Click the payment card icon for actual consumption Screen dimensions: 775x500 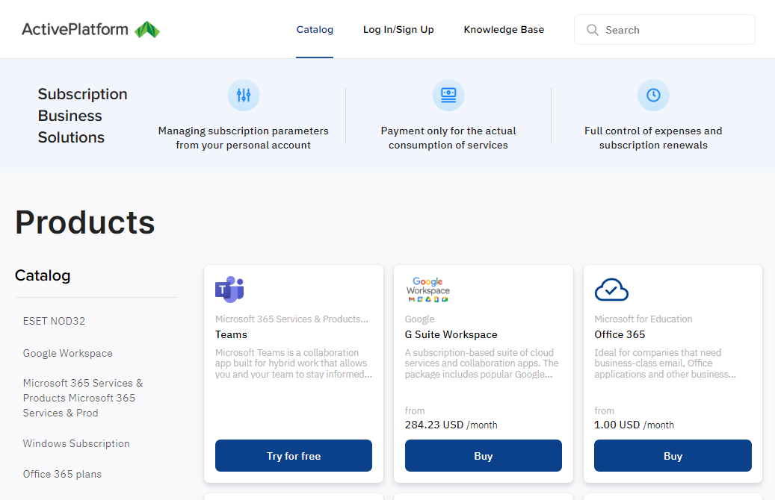pyautogui.click(x=448, y=95)
